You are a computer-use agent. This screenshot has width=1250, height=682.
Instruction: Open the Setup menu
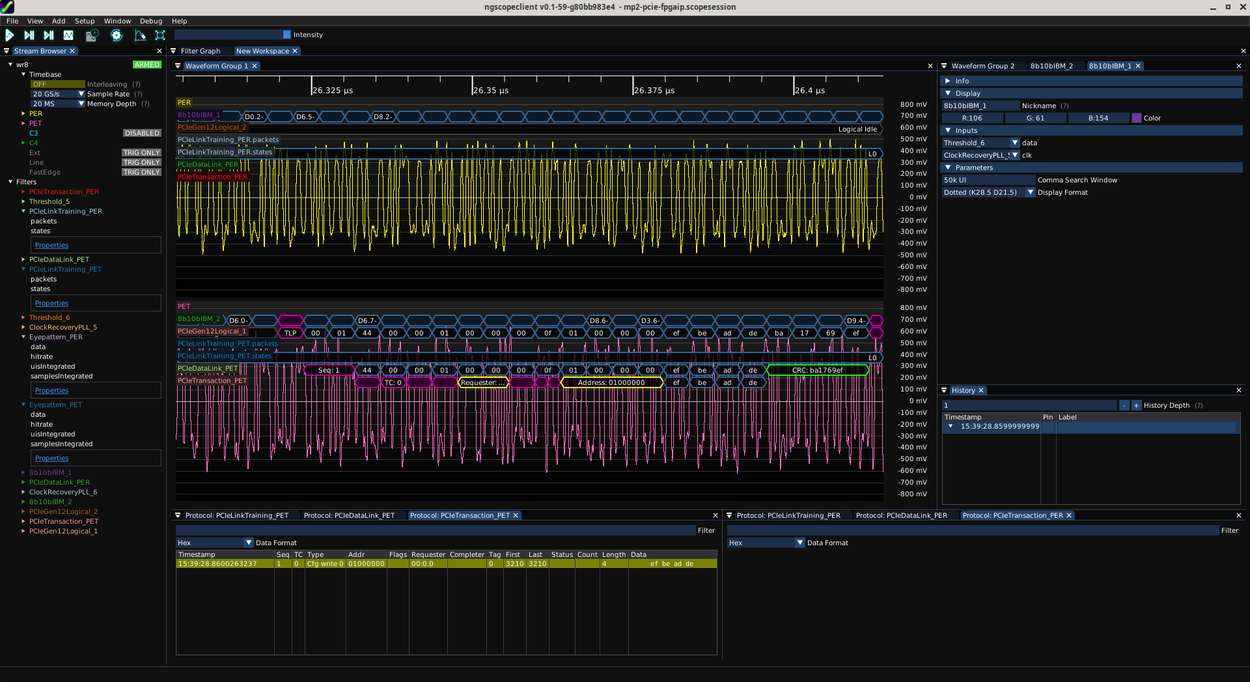(84, 21)
